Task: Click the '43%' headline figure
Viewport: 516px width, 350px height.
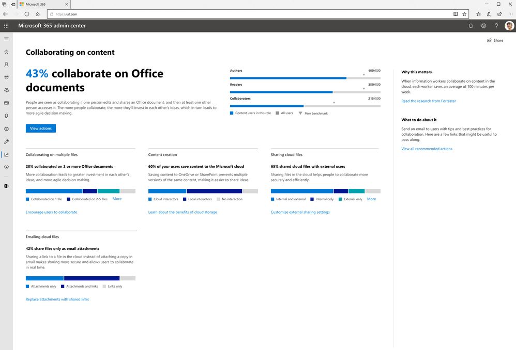Action: point(37,74)
